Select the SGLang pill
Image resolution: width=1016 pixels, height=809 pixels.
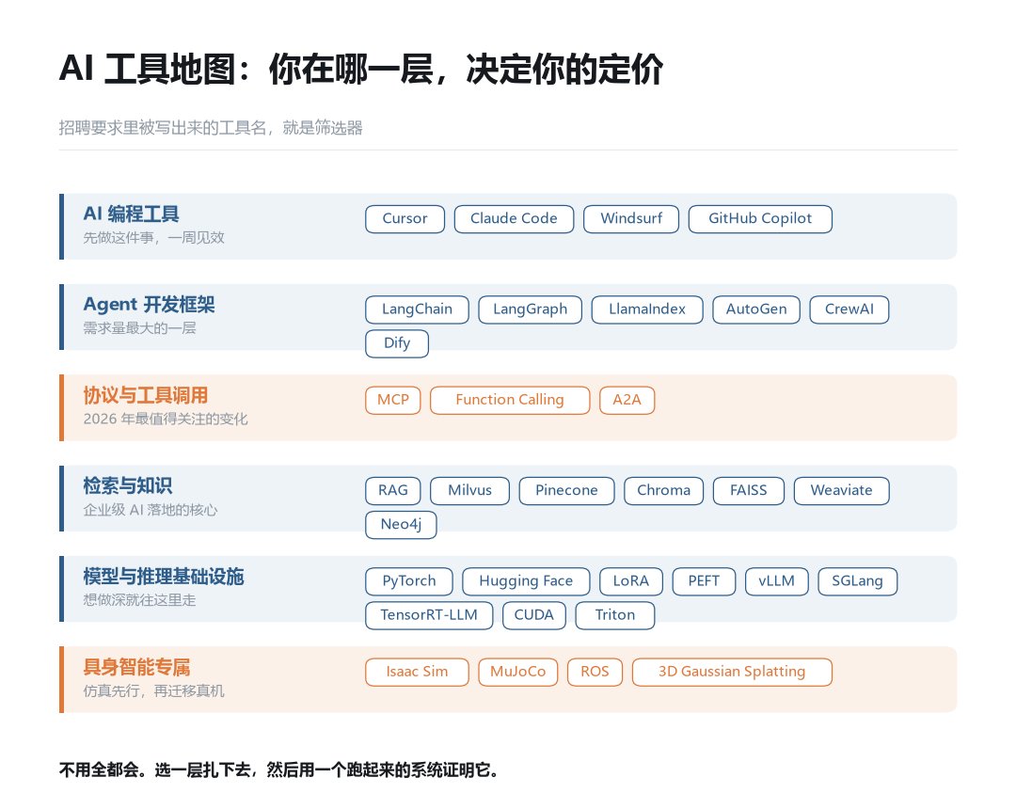(x=857, y=581)
